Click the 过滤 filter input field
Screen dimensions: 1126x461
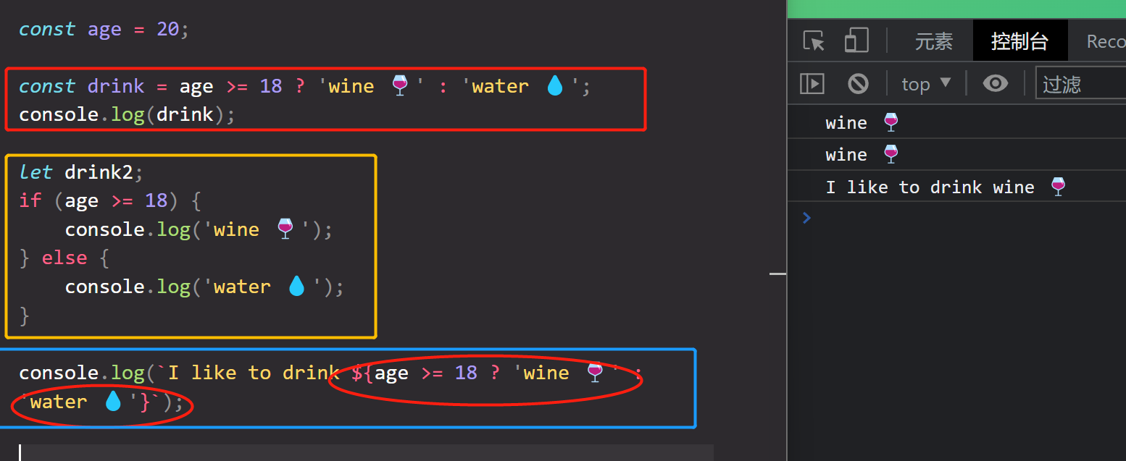coord(1080,84)
